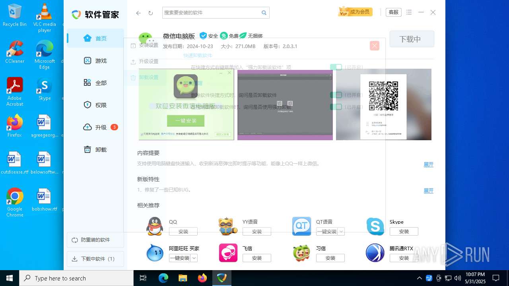Select the 首页 sidebar tab
The height and width of the screenshot is (286, 509).
click(95, 39)
